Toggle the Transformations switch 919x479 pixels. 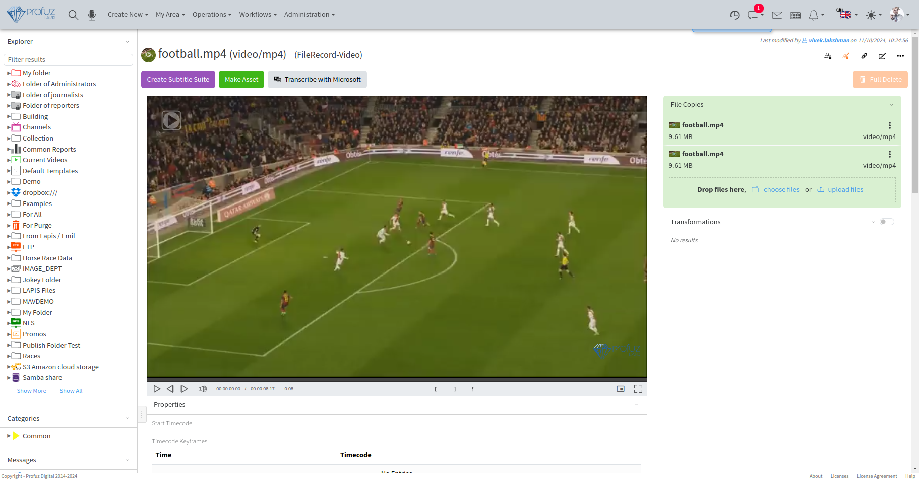[887, 222]
